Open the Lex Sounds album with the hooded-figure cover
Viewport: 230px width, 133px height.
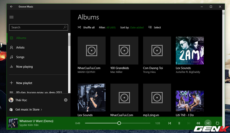[92, 97]
